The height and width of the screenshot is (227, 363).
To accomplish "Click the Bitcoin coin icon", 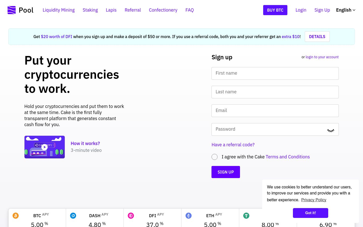I will (16, 216).
